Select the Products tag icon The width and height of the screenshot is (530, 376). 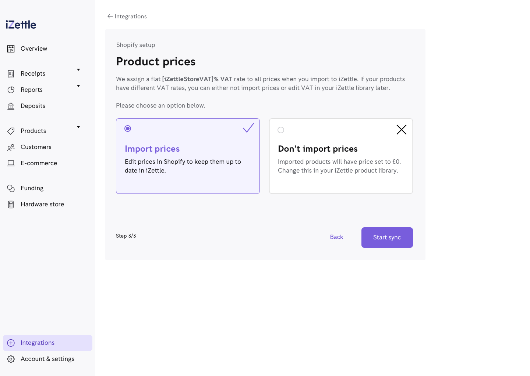11,131
